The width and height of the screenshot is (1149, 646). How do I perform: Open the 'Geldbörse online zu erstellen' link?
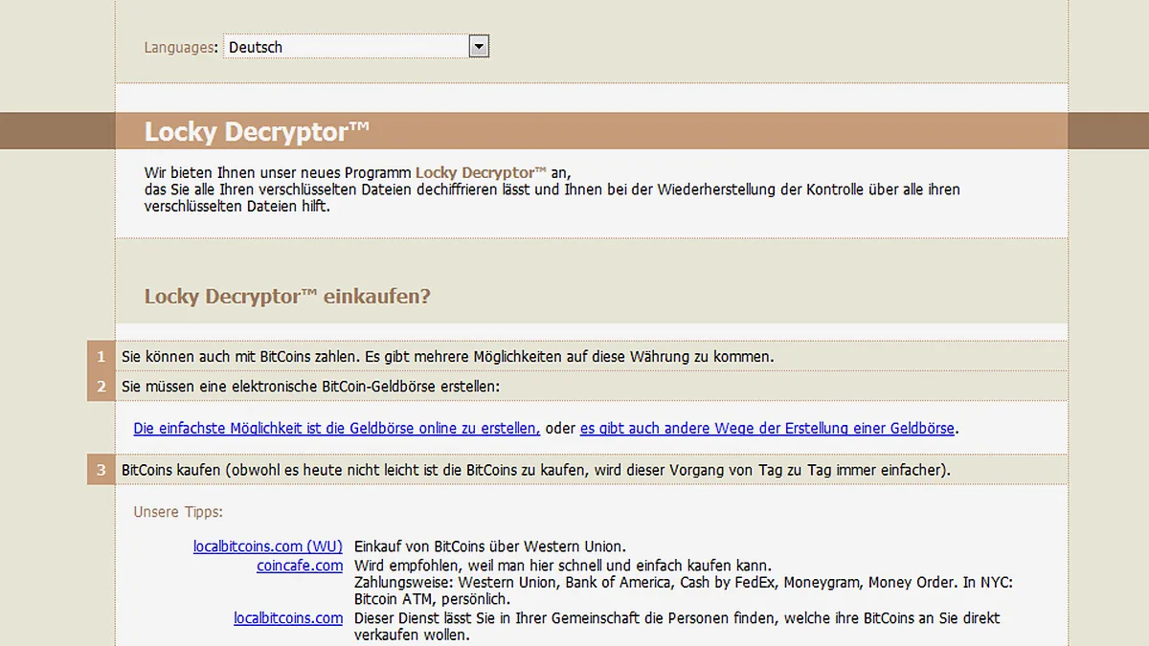(x=337, y=429)
